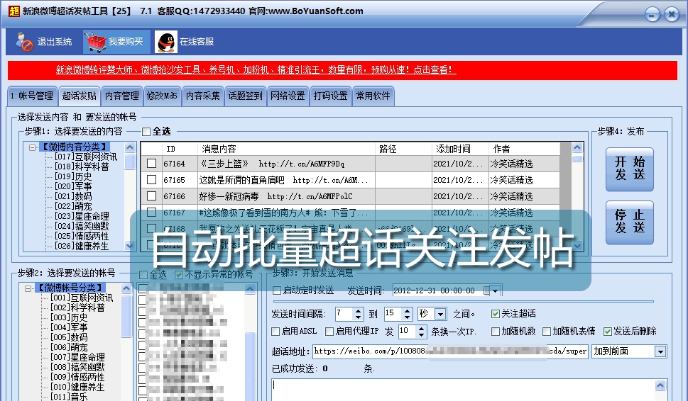Image resolution: width=688 pixels, height=401 pixels.
Task: Open the 修改Md5 tab
Action: click(x=162, y=96)
